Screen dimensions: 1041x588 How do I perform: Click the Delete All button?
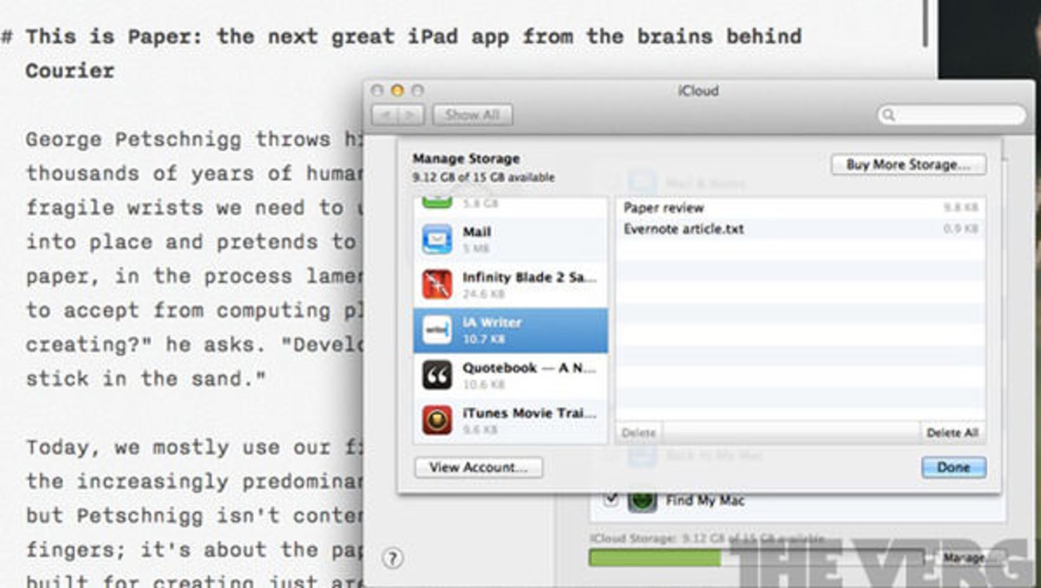(952, 432)
